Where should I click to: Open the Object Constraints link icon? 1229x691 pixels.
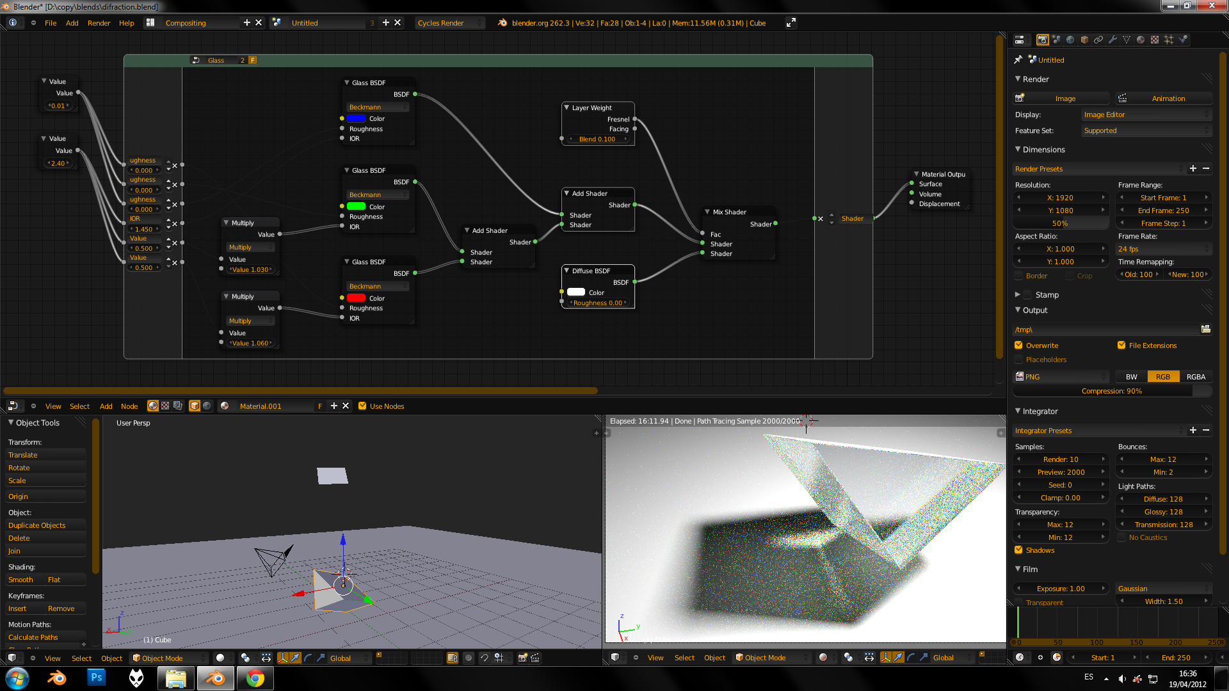point(1098,40)
